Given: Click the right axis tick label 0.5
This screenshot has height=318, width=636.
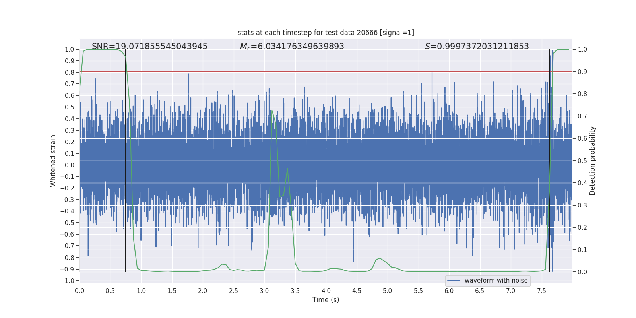Looking at the screenshot, I should point(582,161).
